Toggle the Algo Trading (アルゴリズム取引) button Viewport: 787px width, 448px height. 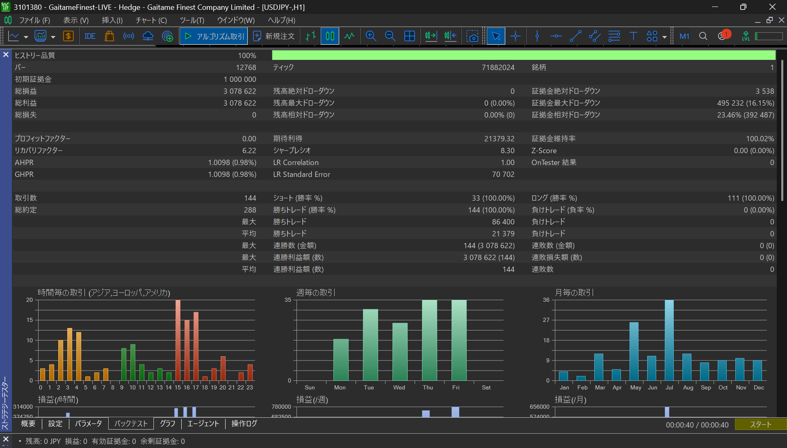point(214,36)
